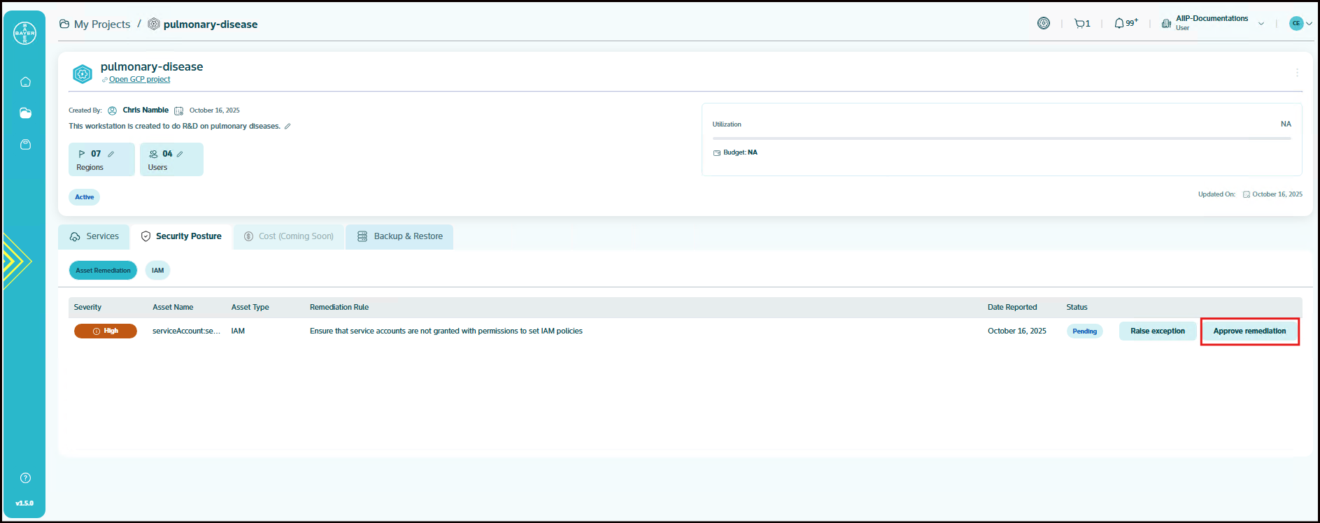Image resolution: width=1320 pixels, height=523 pixels.
Task: Follow the Open GCP project link
Action: pyautogui.click(x=139, y=80)
